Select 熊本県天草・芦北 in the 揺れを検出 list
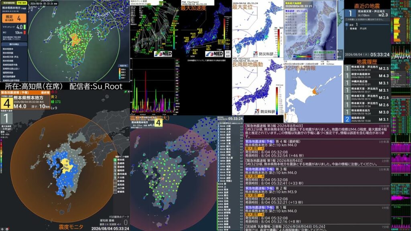 pos(11,57)
